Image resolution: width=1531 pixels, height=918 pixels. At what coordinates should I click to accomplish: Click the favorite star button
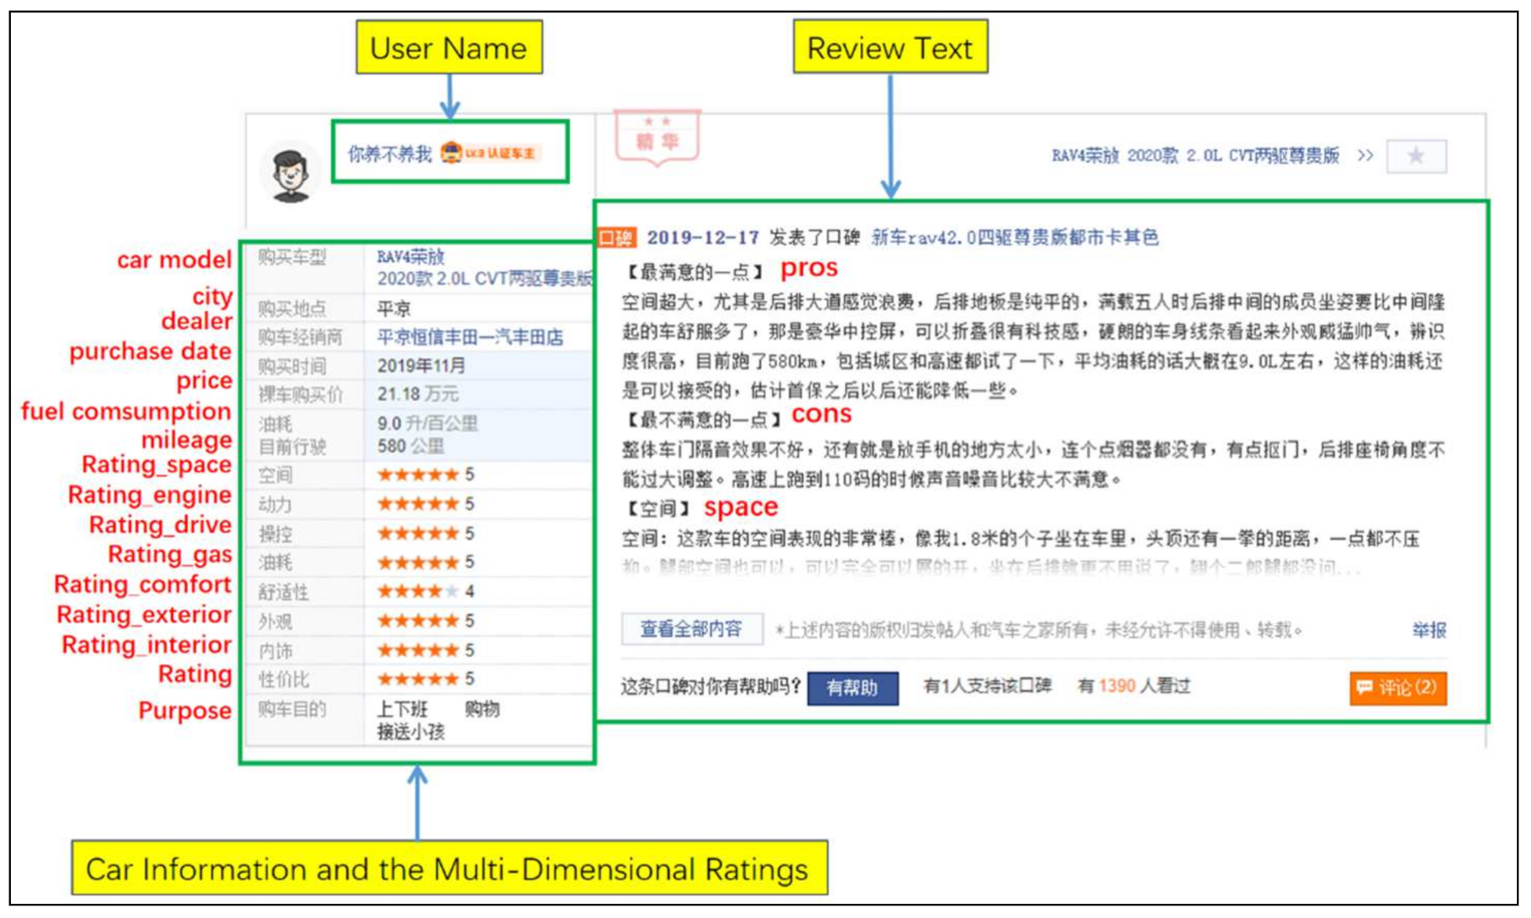tap(1415, 156)
